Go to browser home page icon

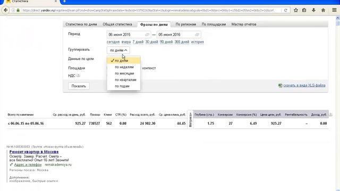click(323, 10)
